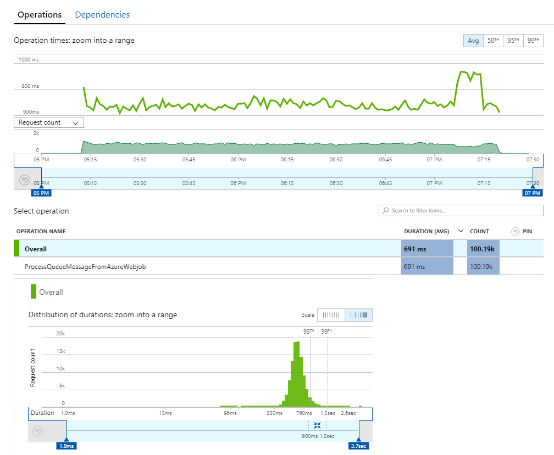
Task: Focus the Search to filter items field
Action: [x=461, y=211]
